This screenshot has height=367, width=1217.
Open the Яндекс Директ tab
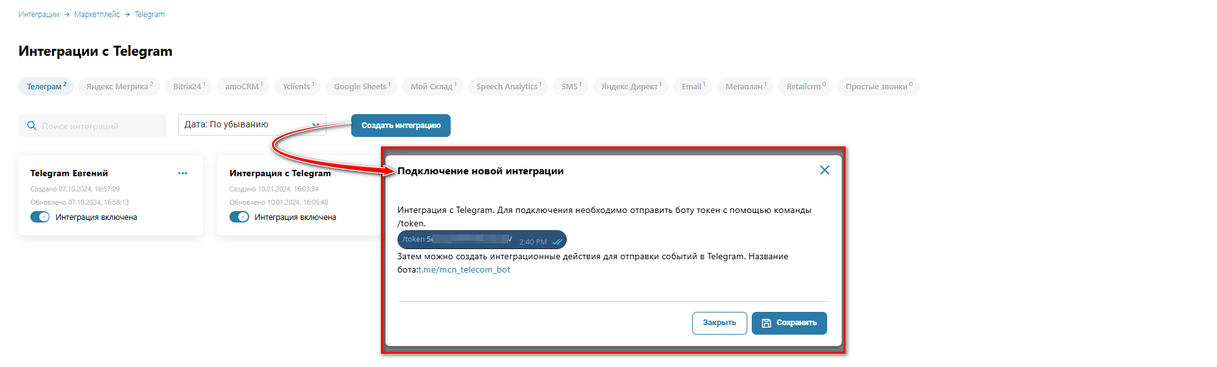[631, 86]
